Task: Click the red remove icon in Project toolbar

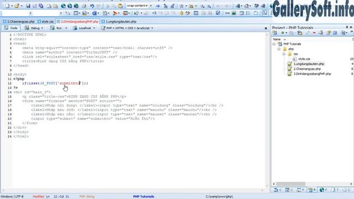Action: pos(314,33)
